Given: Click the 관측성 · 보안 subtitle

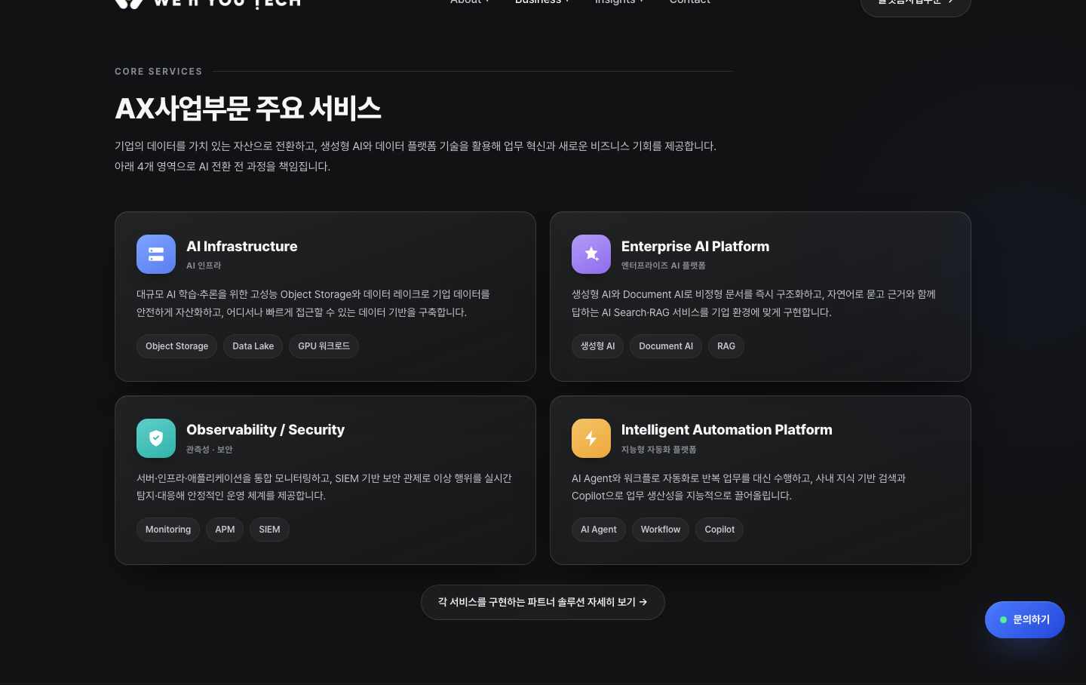Looking at the screenshot, I should coord(210,450).
